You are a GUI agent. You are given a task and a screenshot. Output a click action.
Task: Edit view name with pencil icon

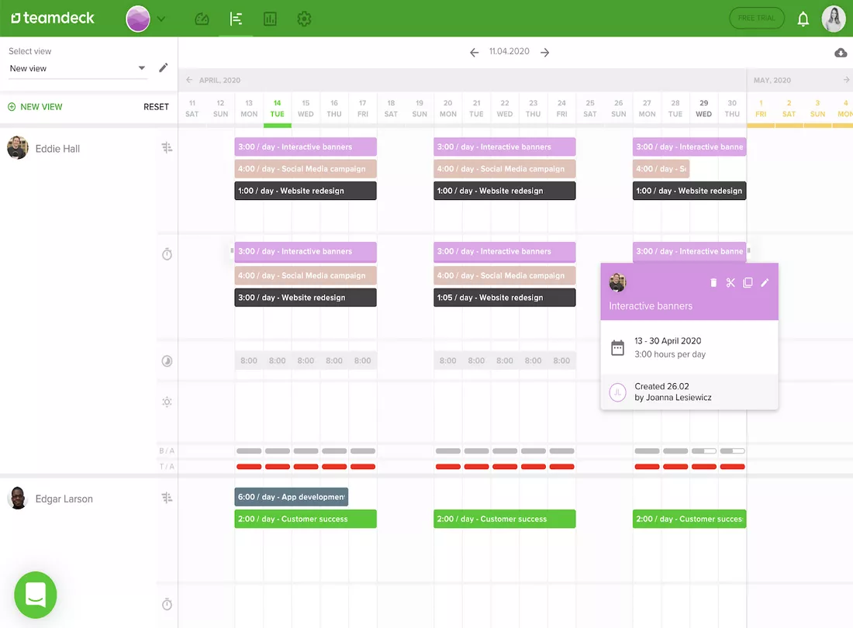[x=163, y=68]
